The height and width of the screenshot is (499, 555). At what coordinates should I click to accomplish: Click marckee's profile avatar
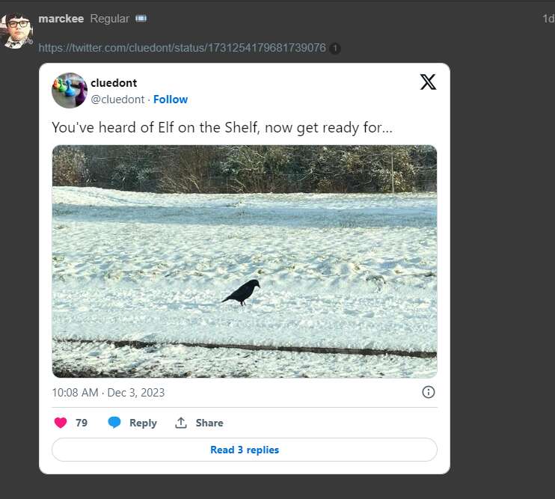pos(16,31)
